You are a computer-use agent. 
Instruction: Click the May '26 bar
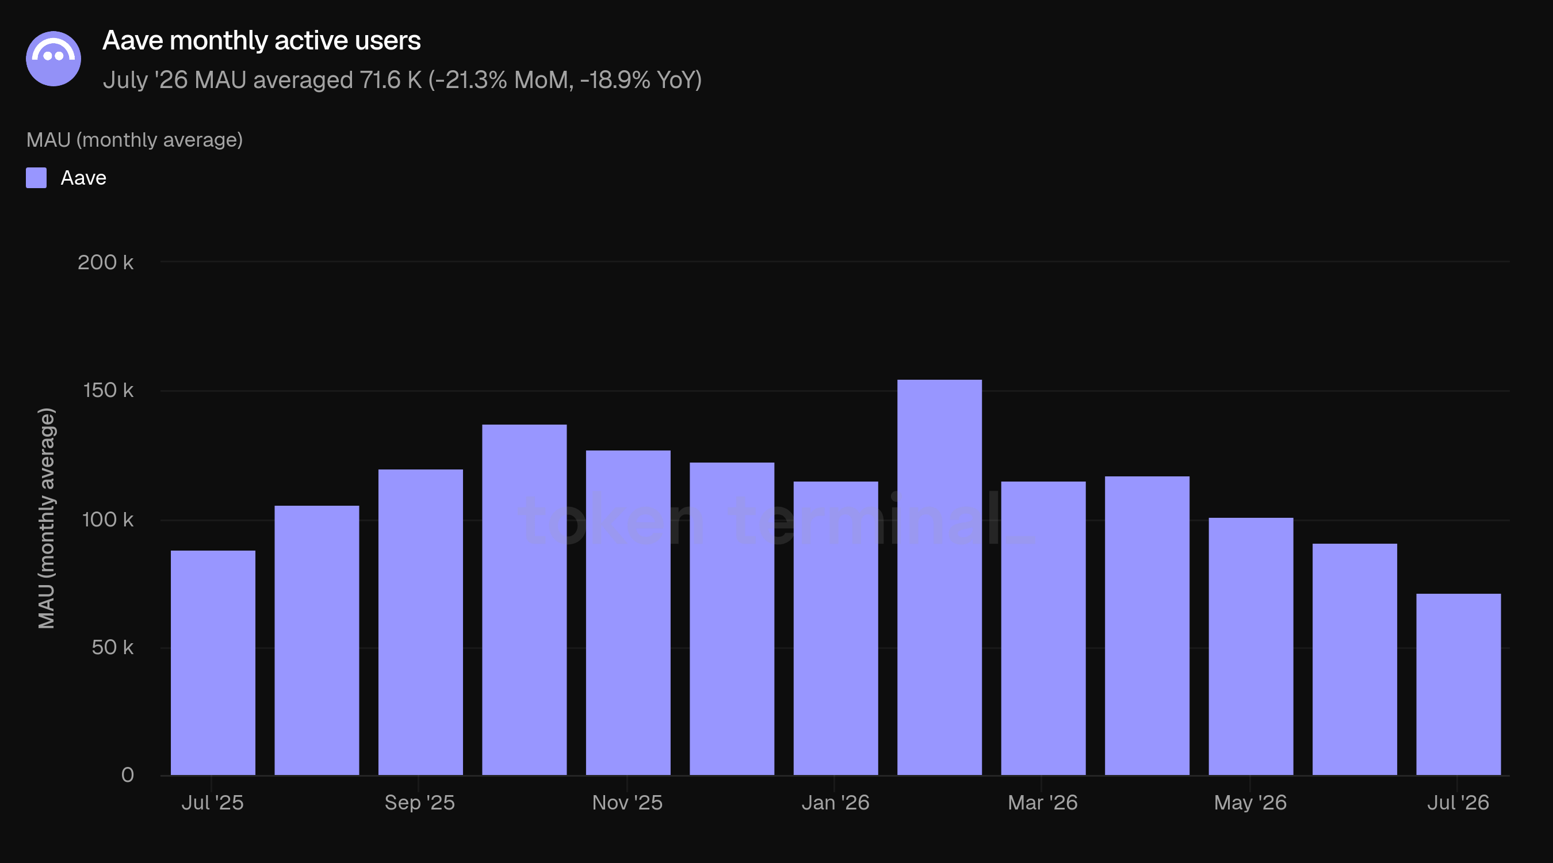1250,647
